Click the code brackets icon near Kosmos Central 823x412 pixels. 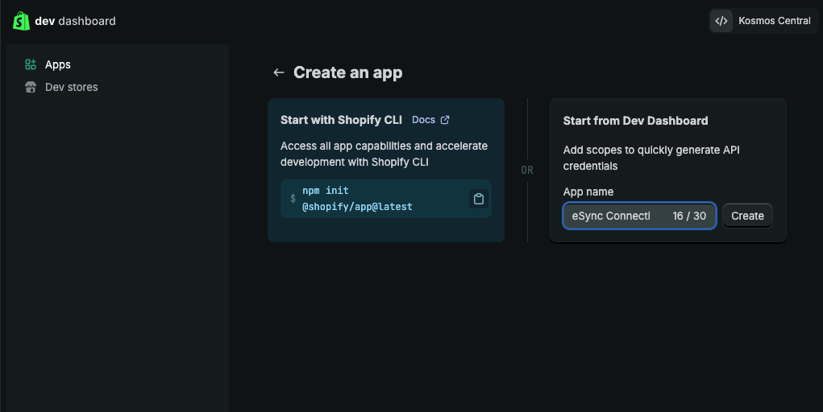pyautogui.click(x=721, y=21)
